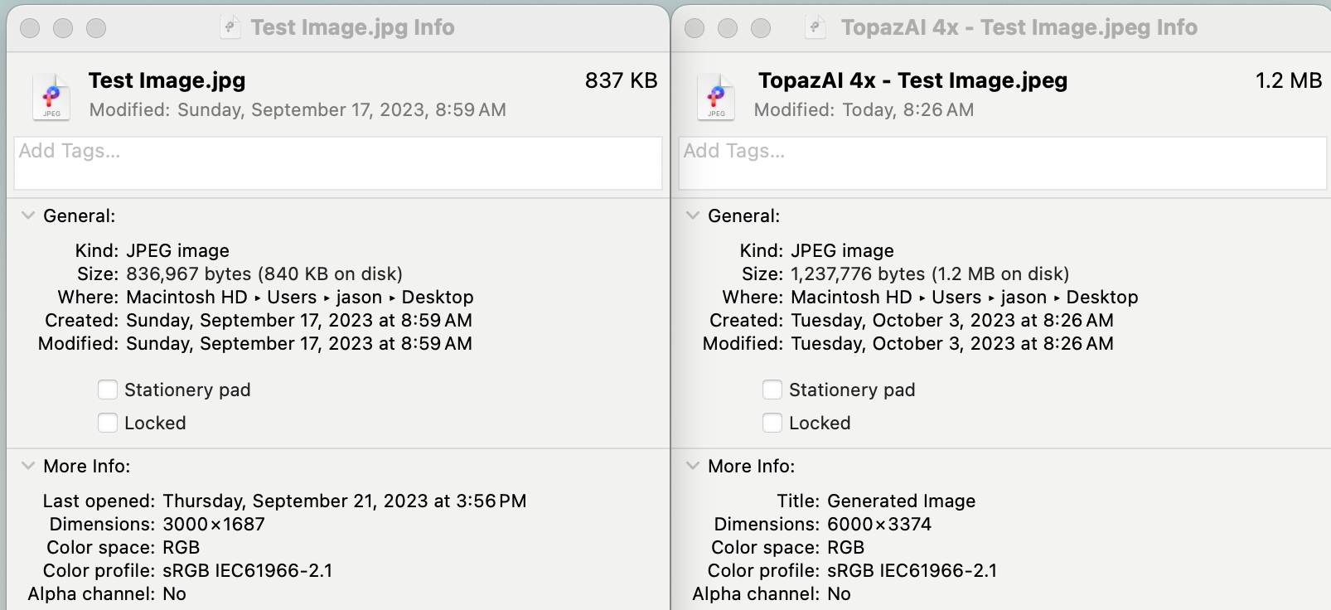Collapse General section in the TopazAI 4x window
Image resolution: width=1331 pixels, height=610 pixels.
pyautogui.click(x=693, y=215)
